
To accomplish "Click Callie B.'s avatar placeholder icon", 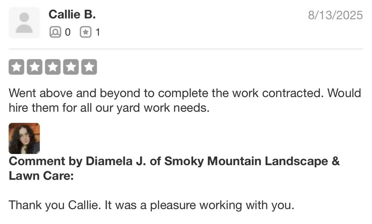I will [24, 23].
